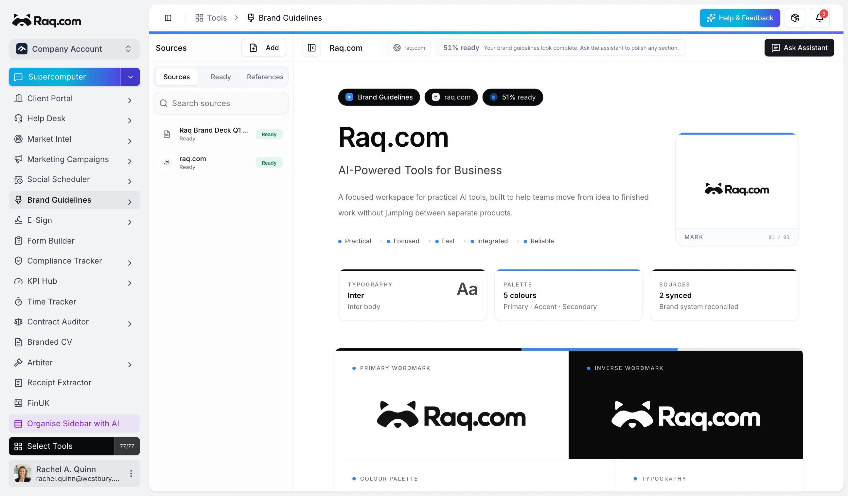Click the Ask Assistant button
The width and height of the screenshot is (848, 496).
click(x=799, y=48)
